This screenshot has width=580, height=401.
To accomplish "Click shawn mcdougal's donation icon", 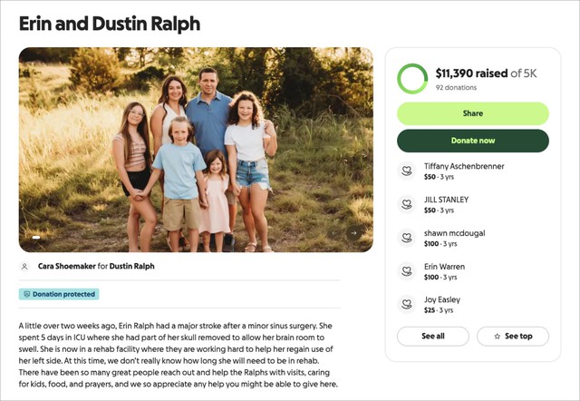I will pyautogui.click(x=407, y=238).
